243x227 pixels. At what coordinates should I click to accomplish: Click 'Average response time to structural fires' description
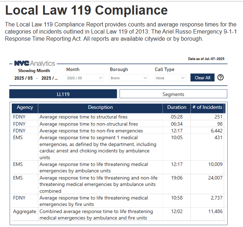pyautogui.click(x=83, y=117)
